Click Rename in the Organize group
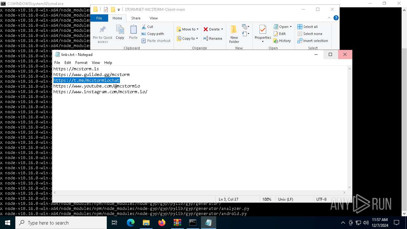The width and height of the screenshot is (407, 229). point(213,38)
